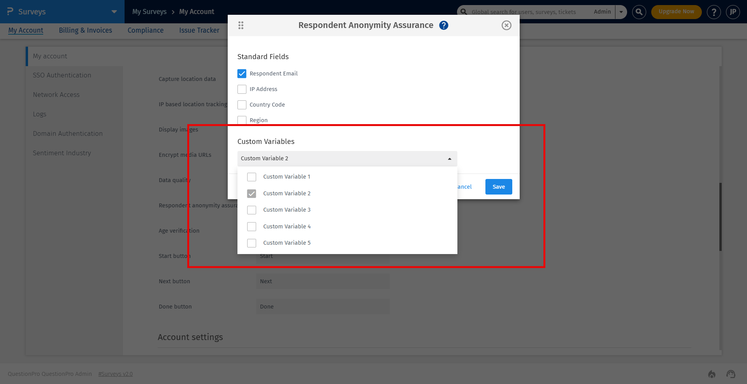Enable Custom Variable 4 checkbox
This screenshot has height=384, width=747.
pos(252,226)
